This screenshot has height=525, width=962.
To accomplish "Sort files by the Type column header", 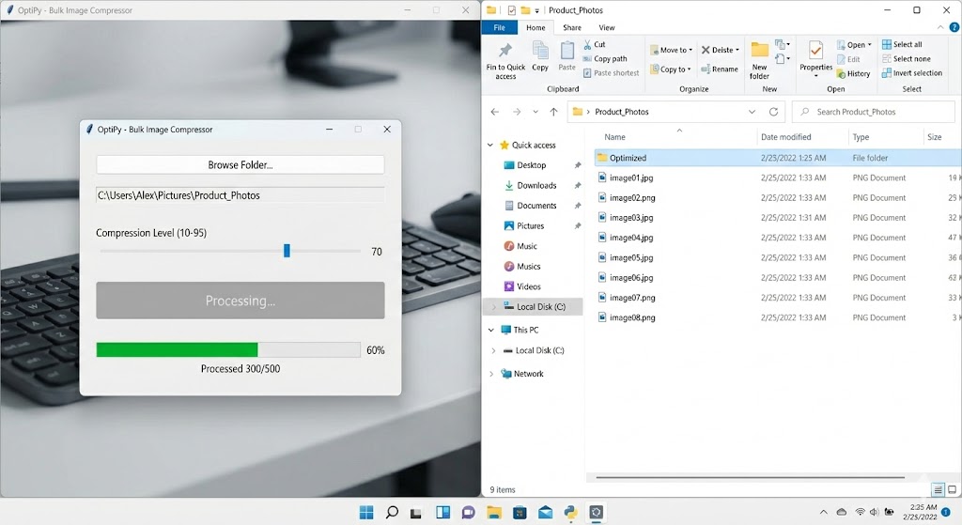I will pyautogui.click(x=861, y=137).
